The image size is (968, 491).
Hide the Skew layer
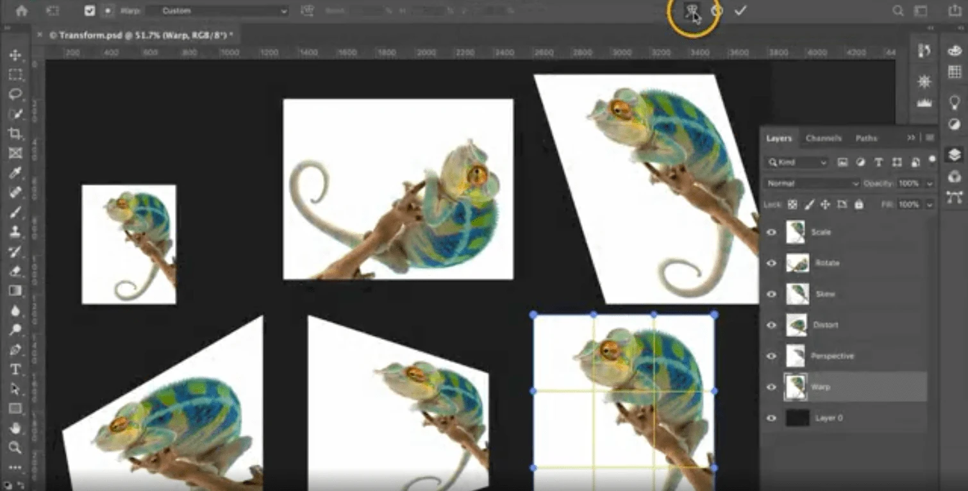click(x=771, y=294)
